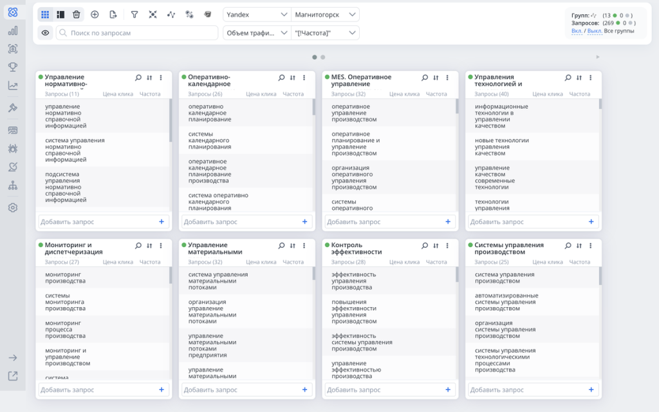Viewport: 659px width, 412px height.
Task: Open the sitemap hierarchy icon in sidebar
Action: (x=13, y=185)
